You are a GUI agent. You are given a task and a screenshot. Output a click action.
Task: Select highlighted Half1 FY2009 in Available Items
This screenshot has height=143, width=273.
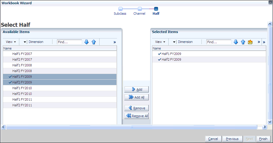(60, 77)
